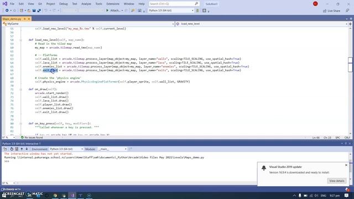The height and width of the screenshot is (199, 354).
Task: Open the Analyze menu
Action: coord(86,4)
